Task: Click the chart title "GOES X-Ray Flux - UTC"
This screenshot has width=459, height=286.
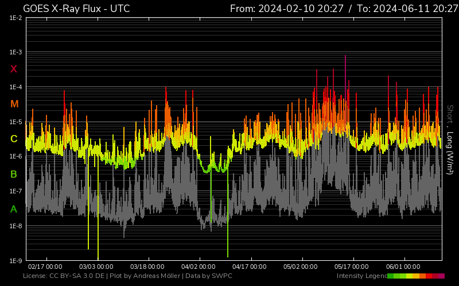Action: (x=76, y=9)
